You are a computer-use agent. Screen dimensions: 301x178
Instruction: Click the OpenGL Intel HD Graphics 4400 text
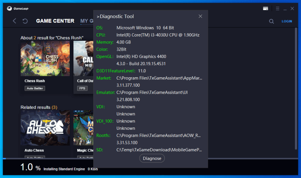coord(141,56)
